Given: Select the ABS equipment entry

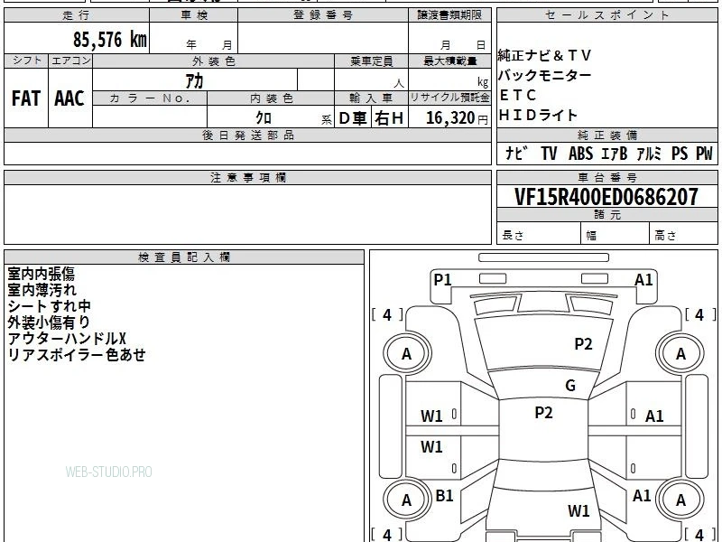Looking at the screenshot, I should (580, 153).
